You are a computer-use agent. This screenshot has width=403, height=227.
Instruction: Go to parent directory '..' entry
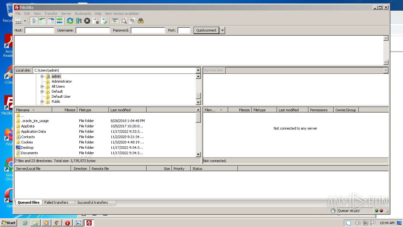(x=22, y=115)
